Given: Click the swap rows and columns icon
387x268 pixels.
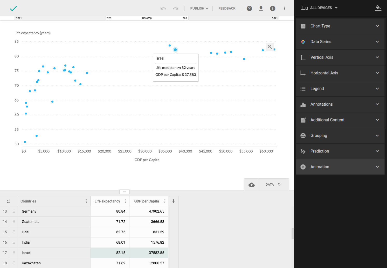Looking at the screenshot, I should click(x=9, y=201).
